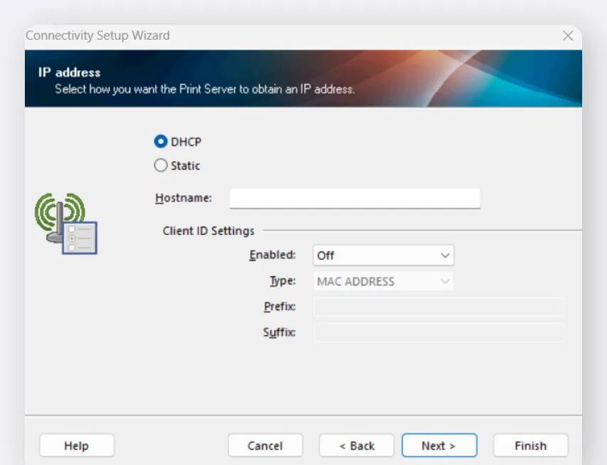Click the Suffix text field

pyautogui.click(x=439, y=332)
